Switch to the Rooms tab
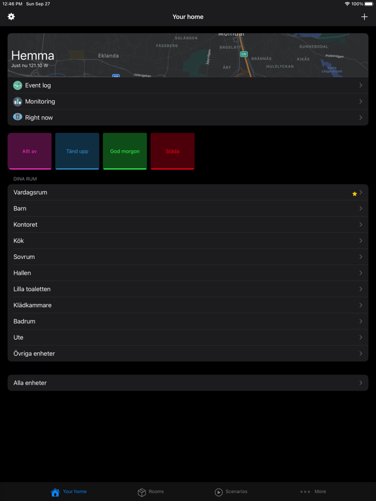 (151, 492)
